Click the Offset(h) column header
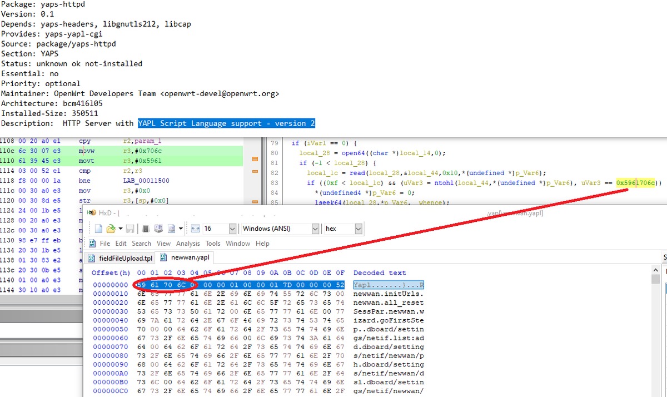This screenshot has height=397, width=667. click(111, 273)
